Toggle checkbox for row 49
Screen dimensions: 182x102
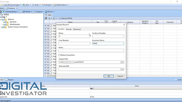45,25
